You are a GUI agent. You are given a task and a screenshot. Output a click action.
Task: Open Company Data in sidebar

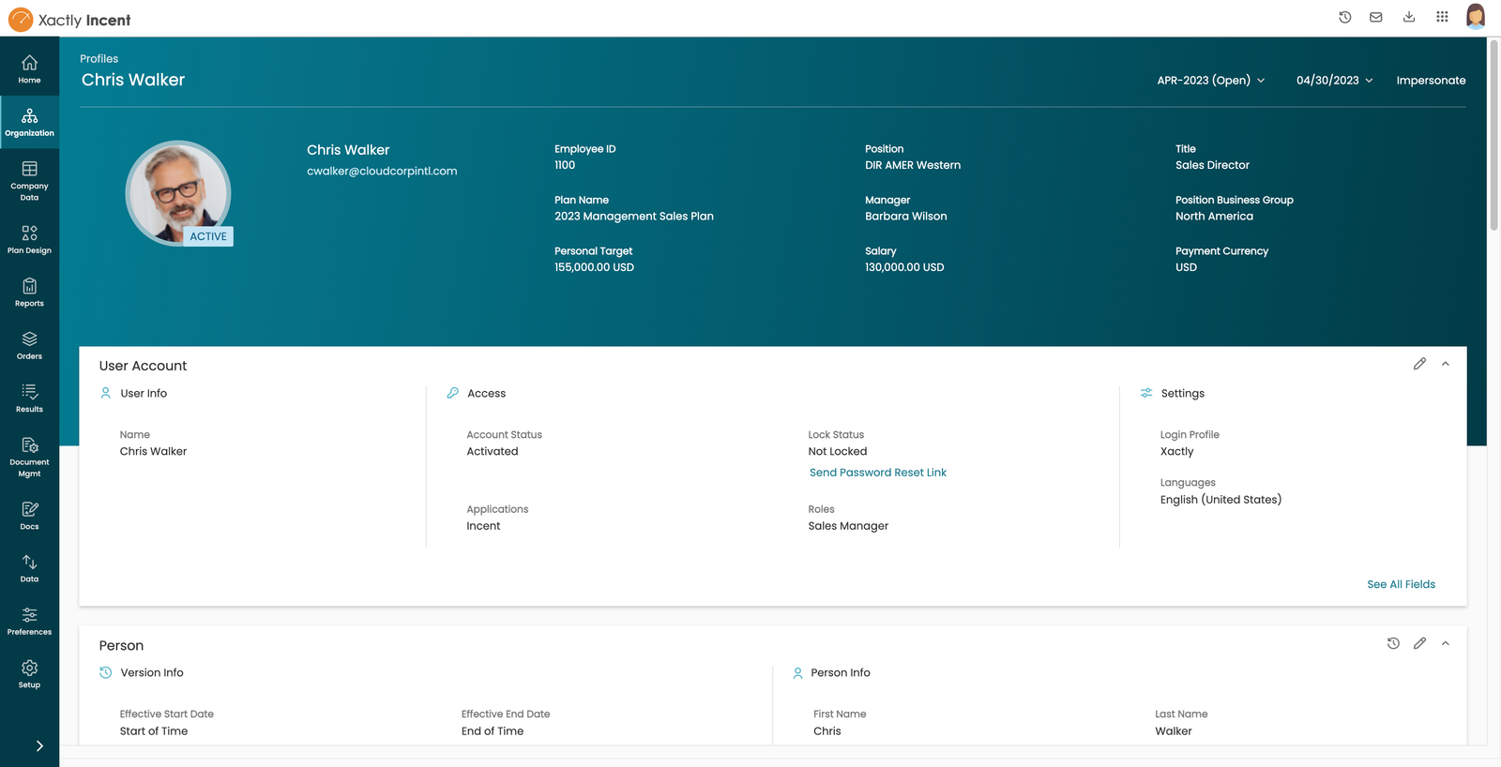pos(29,180)
